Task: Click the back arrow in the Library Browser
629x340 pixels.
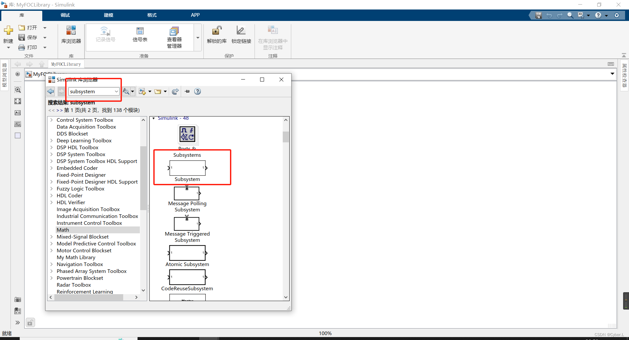Action: click(x=51, y=91)
